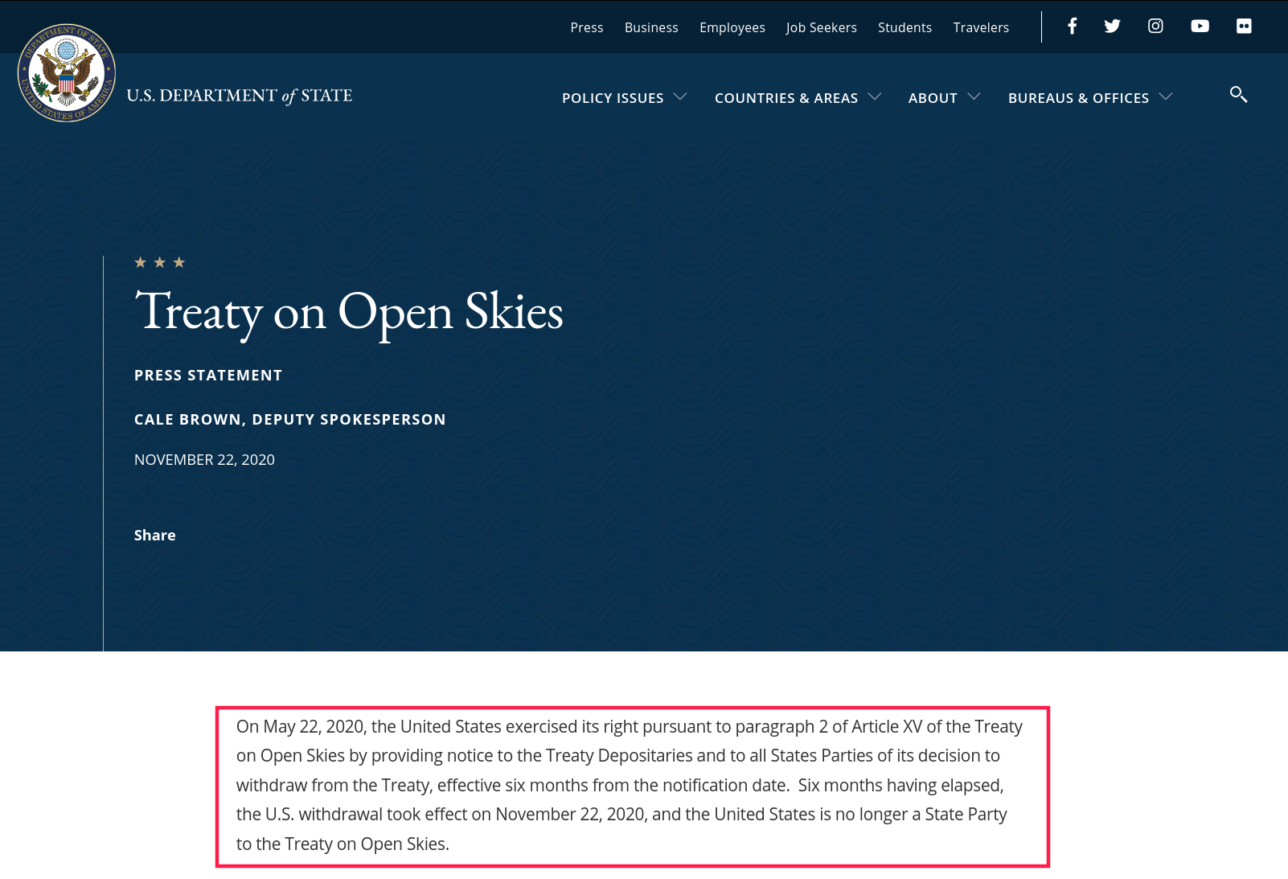This screenshot has height=879, width=1288.
Task: Click the U.S. Department of State wordmark
Action: [240, 96]
